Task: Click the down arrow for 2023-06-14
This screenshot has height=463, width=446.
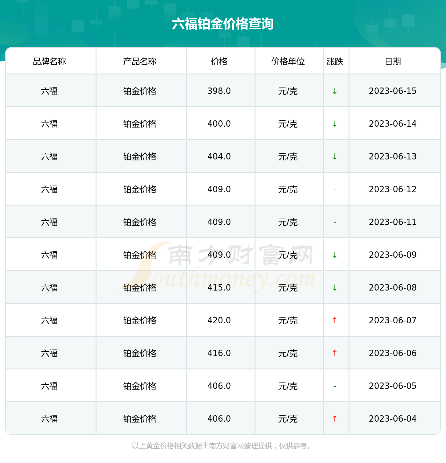Action: point(335,124)
